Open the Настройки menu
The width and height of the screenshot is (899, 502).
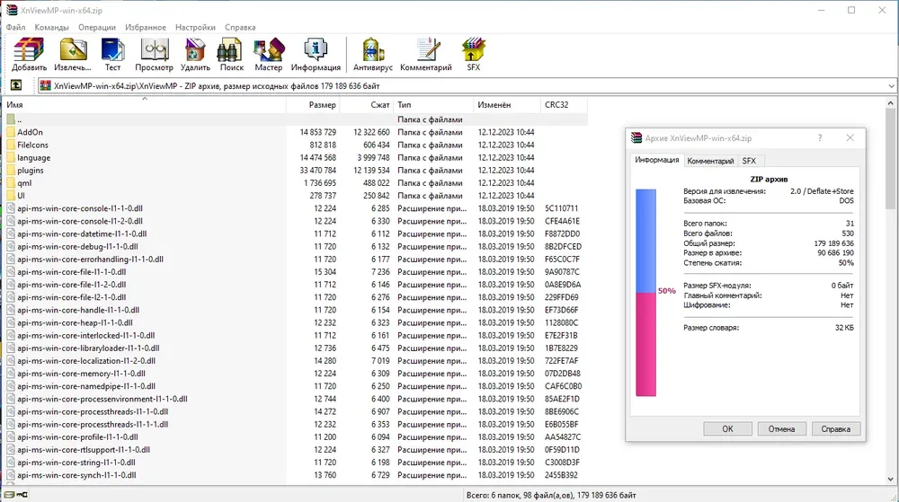195,27
